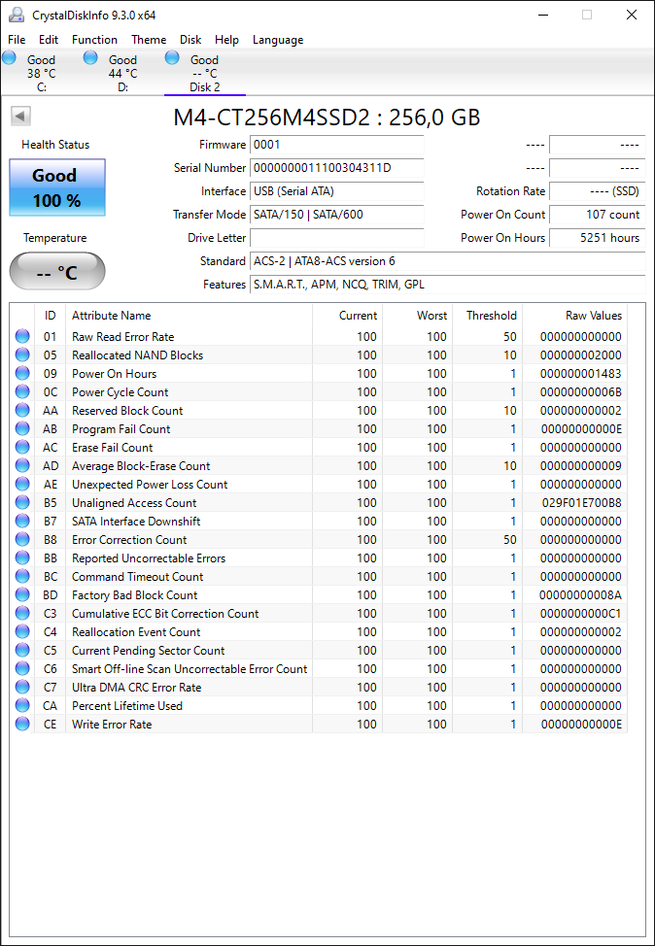This screenshot has height=946, width=655.
Task: Go to previous disk with the left arrow
Action: (x=21, y=117)
